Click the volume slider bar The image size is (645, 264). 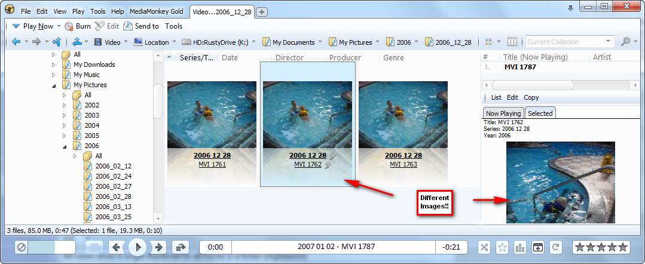click(x=51, y=247)
